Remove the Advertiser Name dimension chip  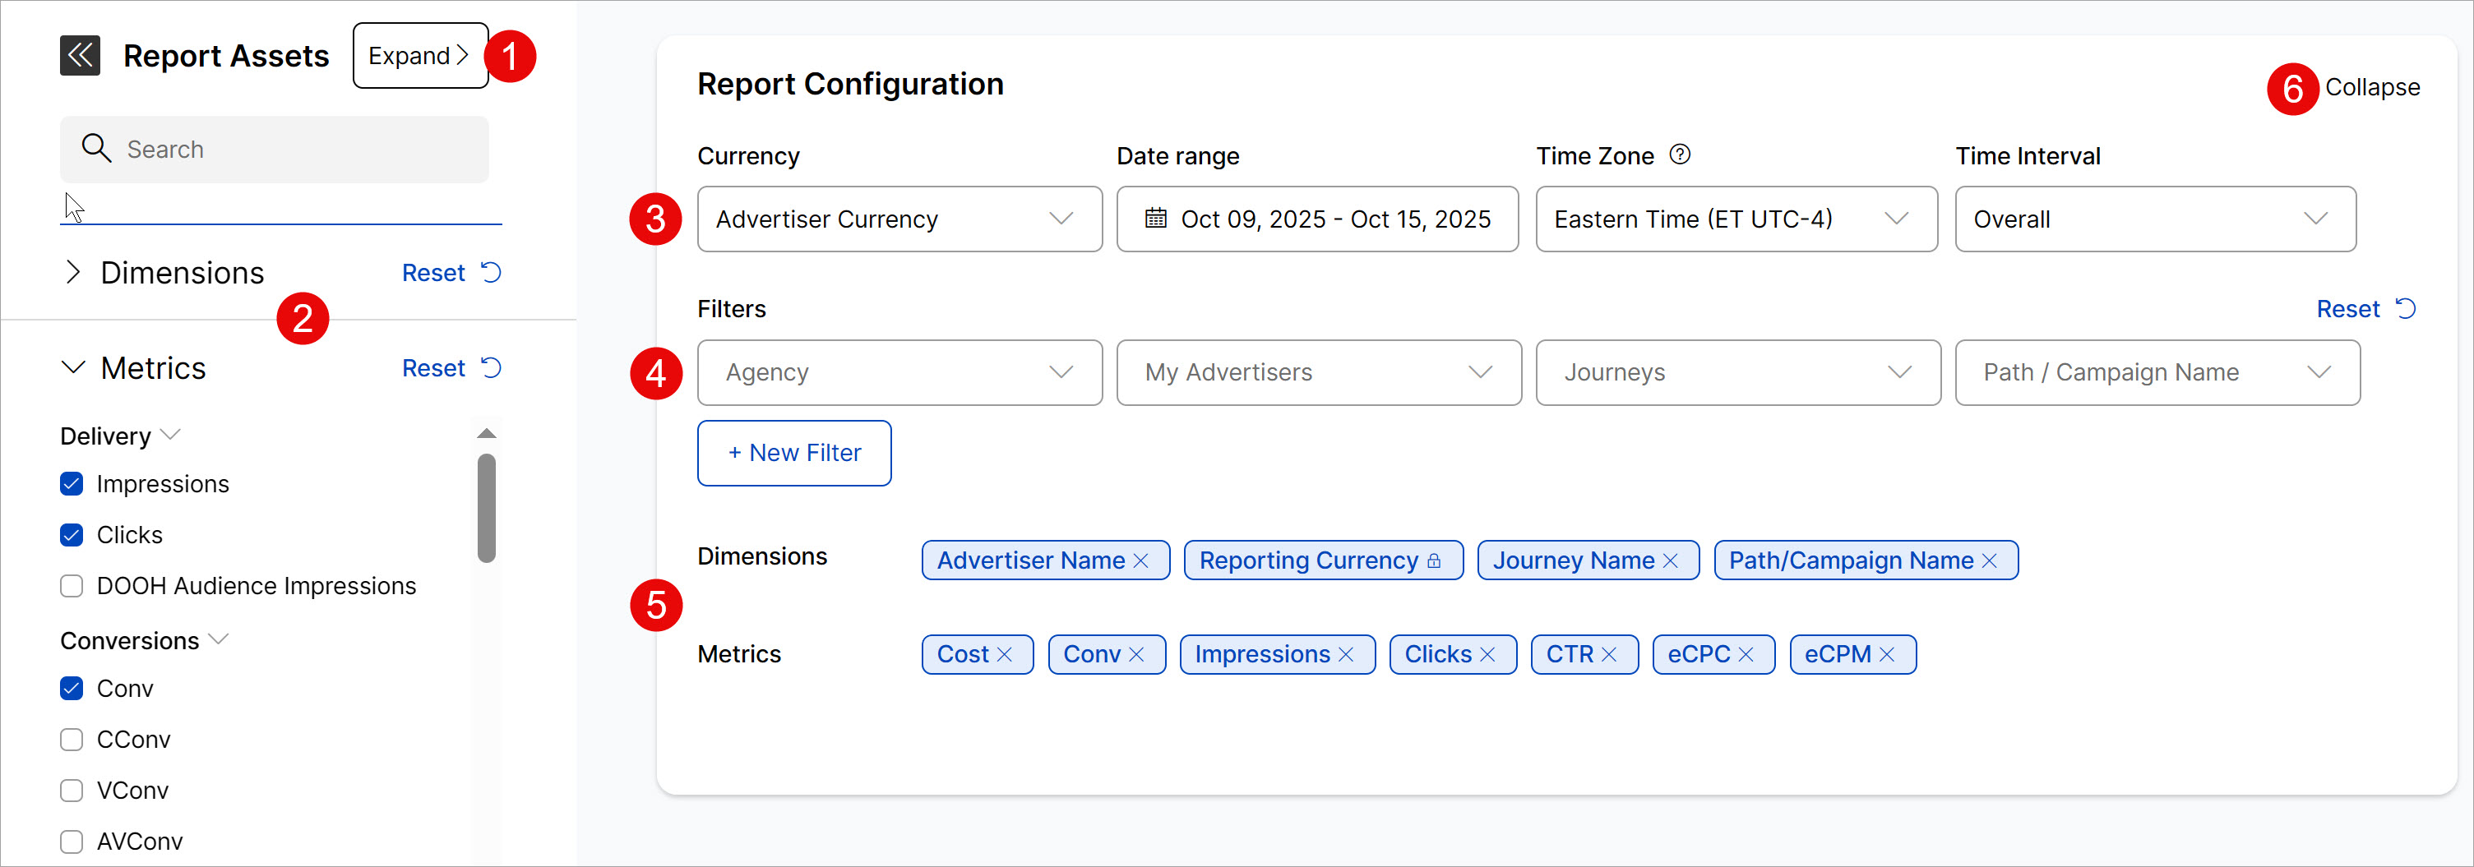(1141, 560)
